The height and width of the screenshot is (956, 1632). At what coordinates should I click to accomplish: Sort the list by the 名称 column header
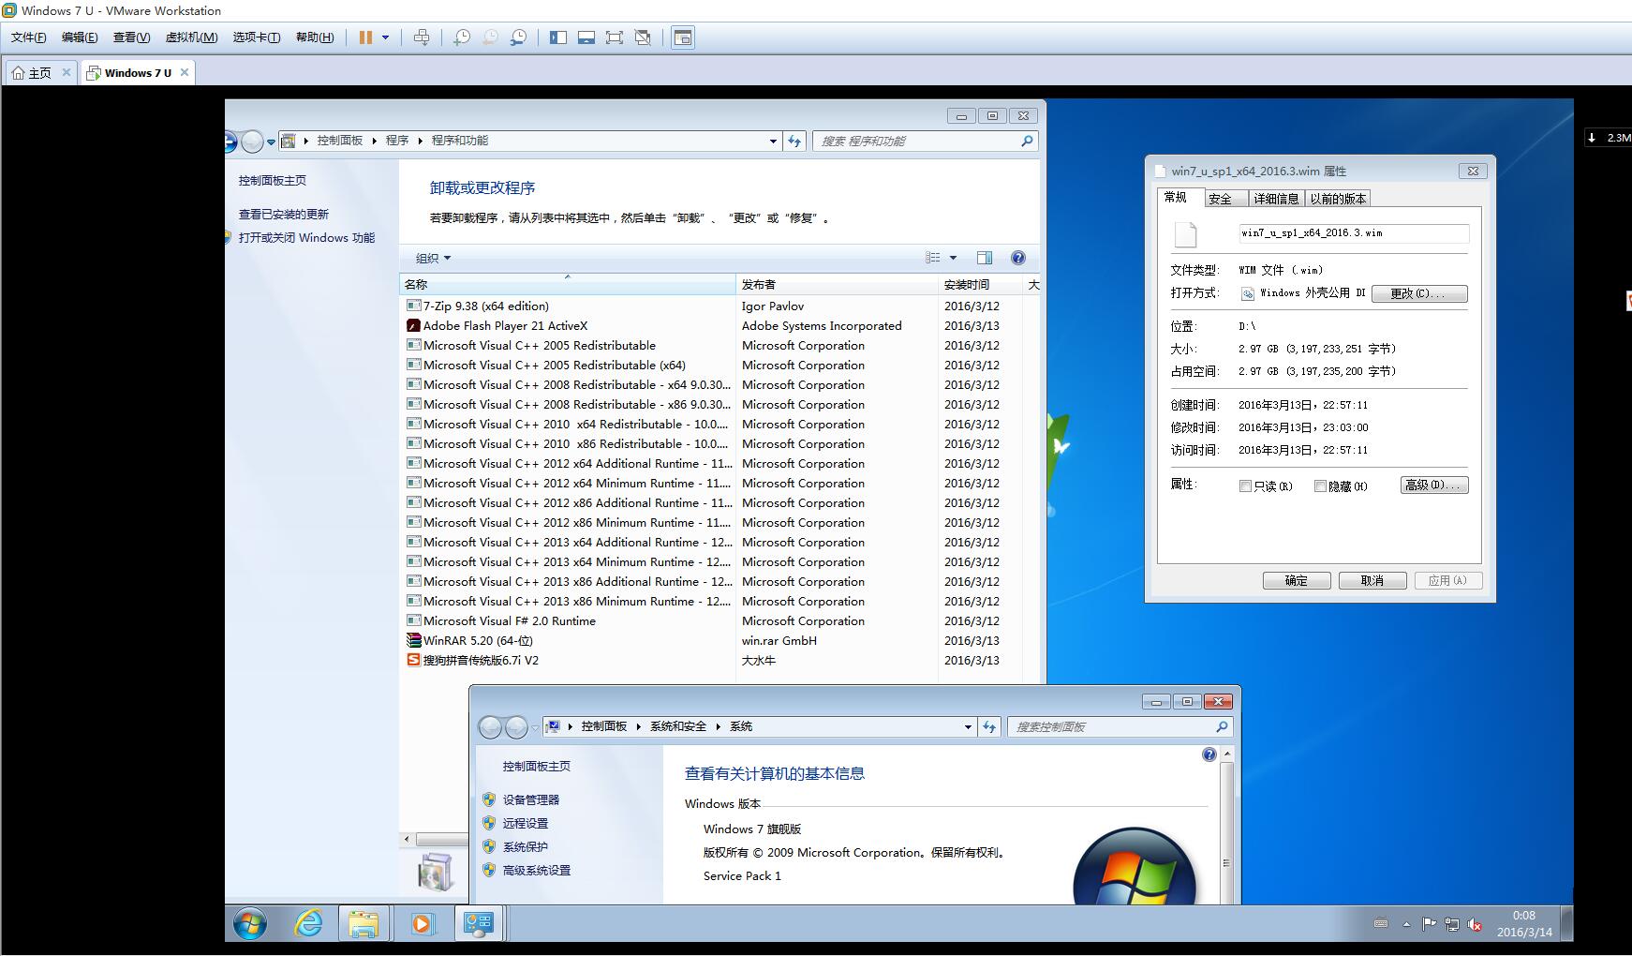tap(568, 284)
